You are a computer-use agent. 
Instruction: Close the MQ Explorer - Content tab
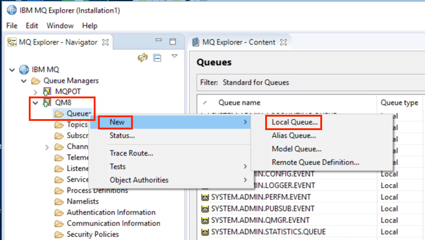click(284, 42)
